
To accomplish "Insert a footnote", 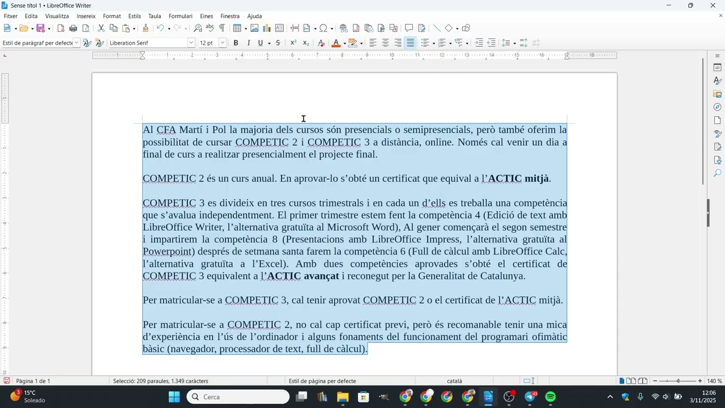I will [356, 28].
